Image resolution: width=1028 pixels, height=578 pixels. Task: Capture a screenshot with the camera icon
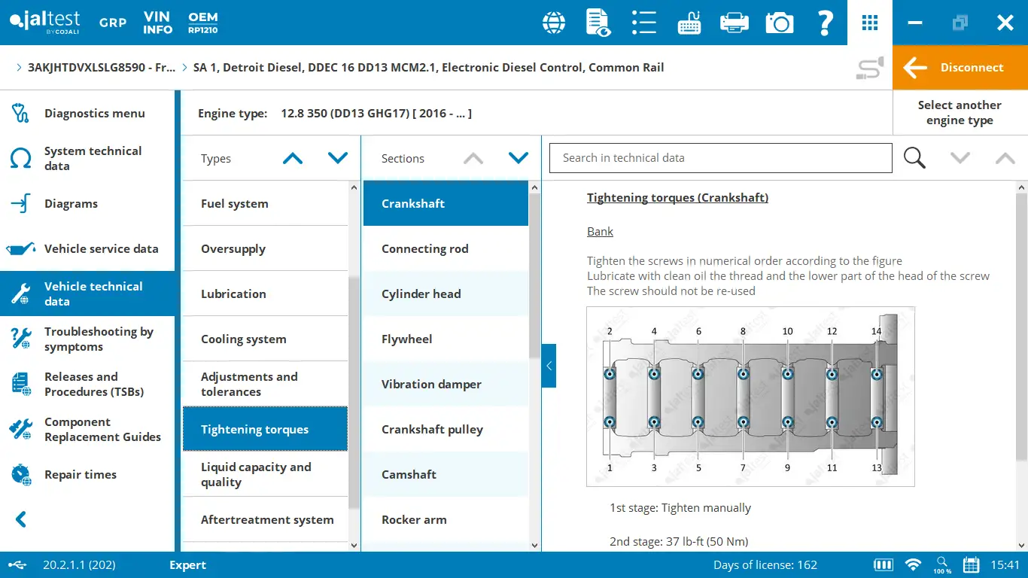(779, 23)
